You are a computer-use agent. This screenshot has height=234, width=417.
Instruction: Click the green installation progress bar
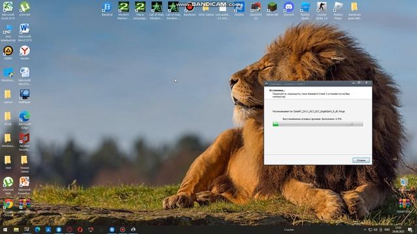[x=317, y=124]
